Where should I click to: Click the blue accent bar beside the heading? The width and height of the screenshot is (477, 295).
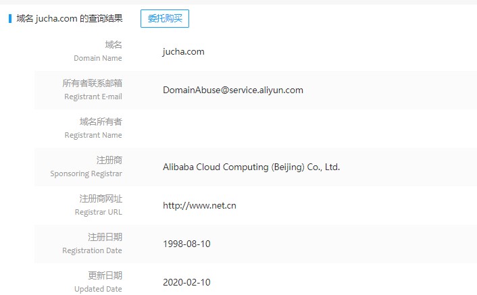tap(10, 18)
